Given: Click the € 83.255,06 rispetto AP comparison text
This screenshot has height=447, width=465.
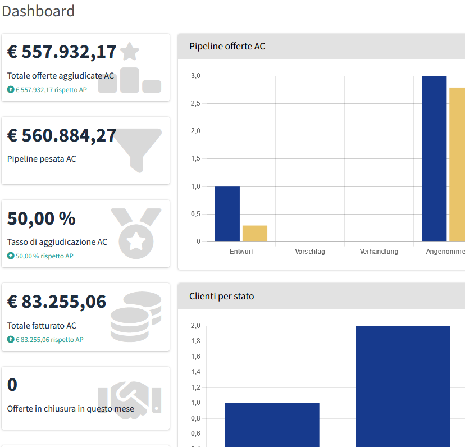Looking at the screenshot, I should pyautogui.click(x=49, y=340).
